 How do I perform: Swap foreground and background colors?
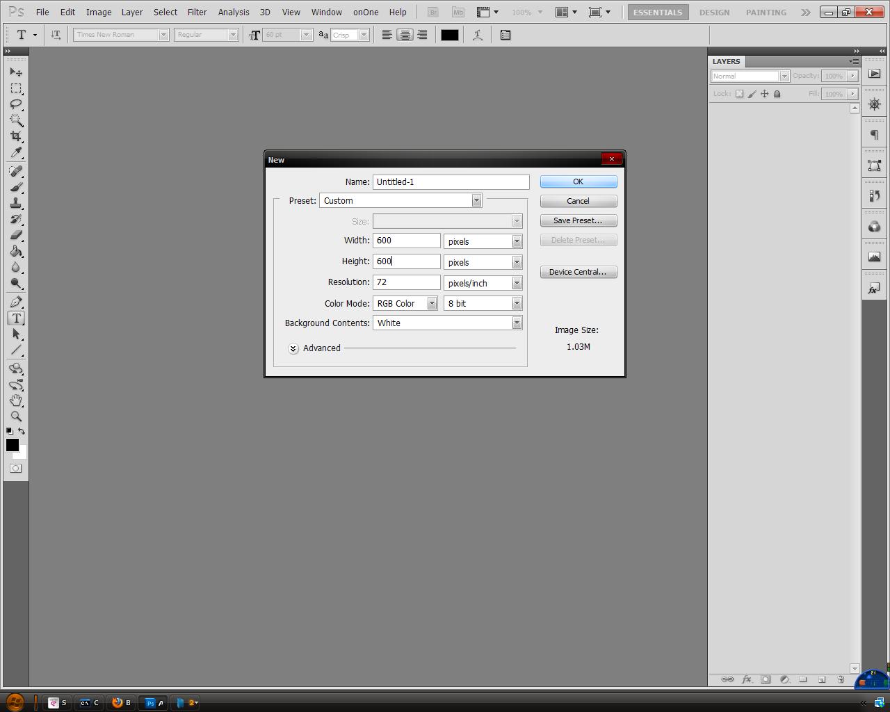[22, 431]
